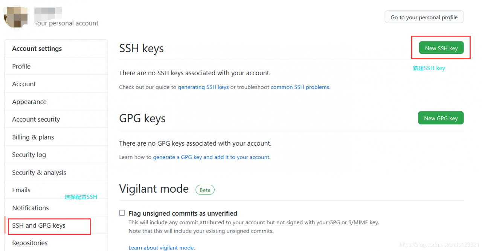Select Appearance in the sidebar
Image resolution: width=482 pixels, height=251 pixels.
29,102
